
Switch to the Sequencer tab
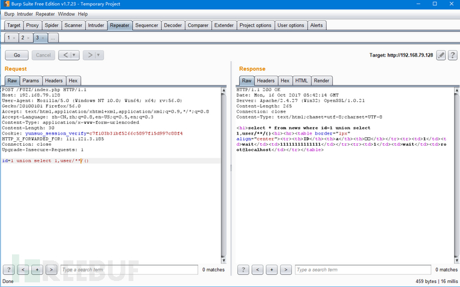pos(147,25)
